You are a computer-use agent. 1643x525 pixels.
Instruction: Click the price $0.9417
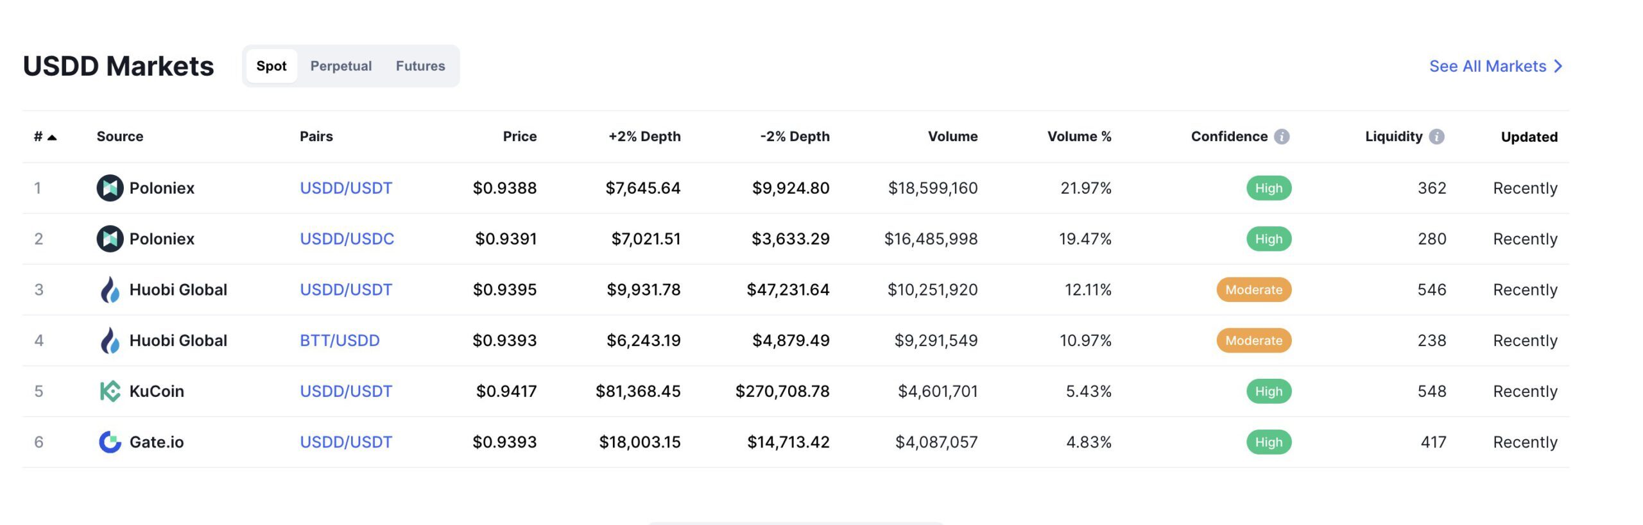coord(506,391)
